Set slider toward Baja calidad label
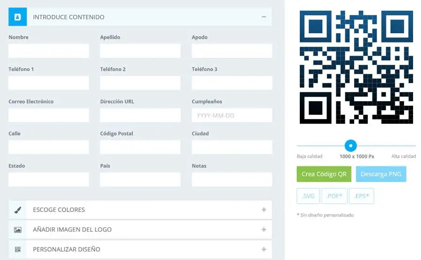 point(310,156)
